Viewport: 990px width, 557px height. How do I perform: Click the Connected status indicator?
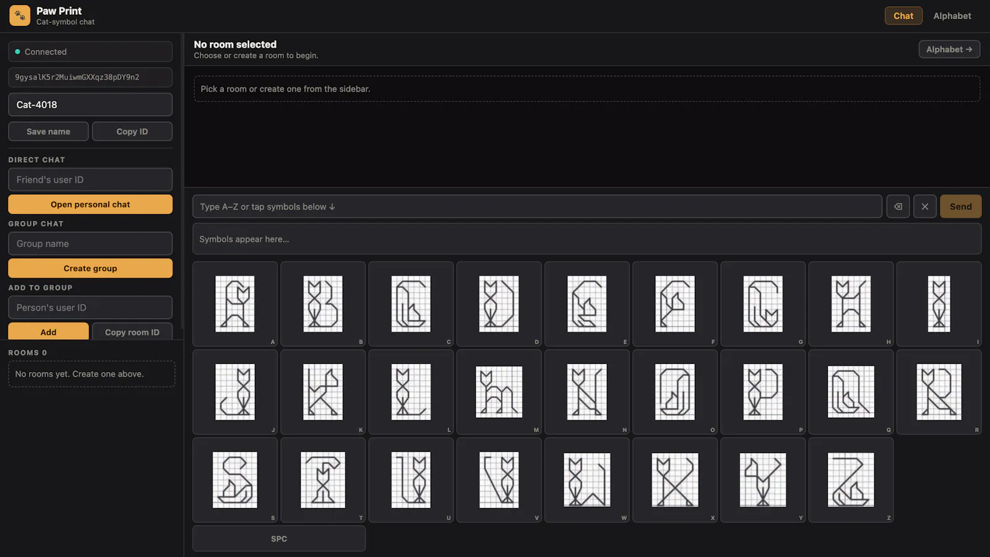[90, 52]
